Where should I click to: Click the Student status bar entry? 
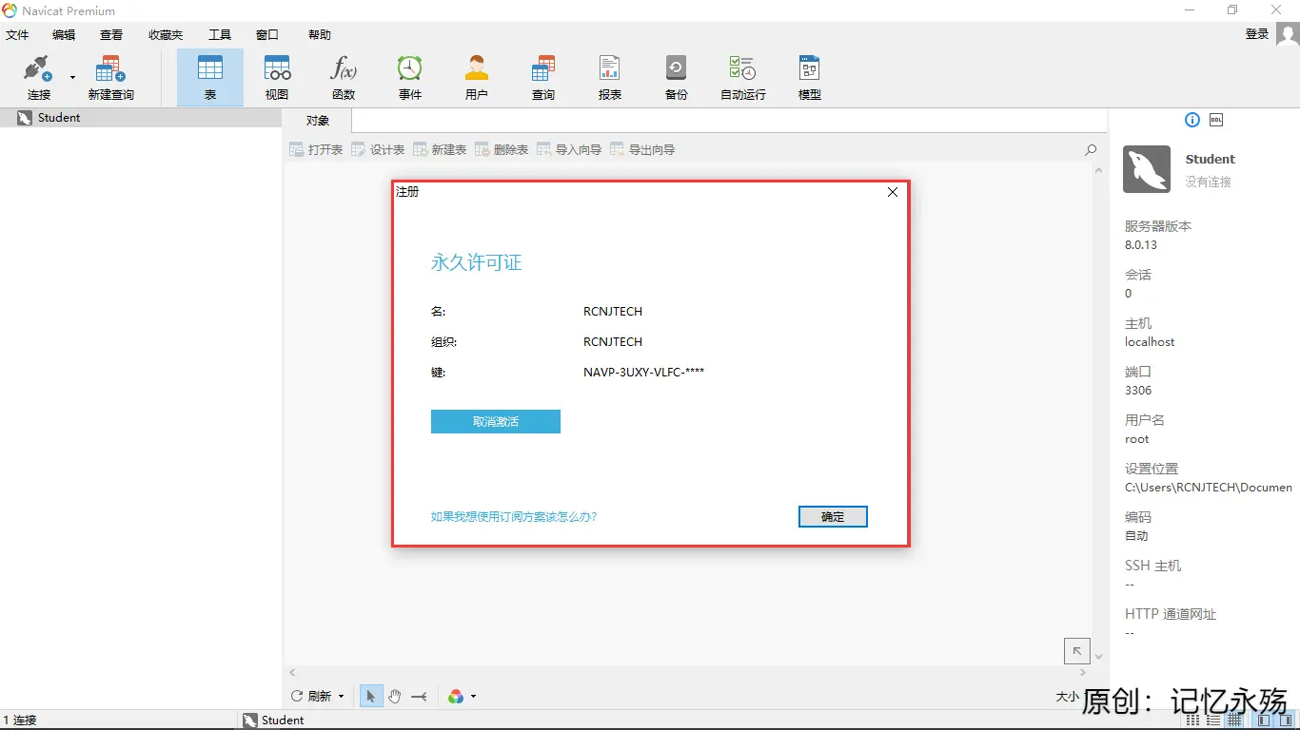[x=274, y=720]
